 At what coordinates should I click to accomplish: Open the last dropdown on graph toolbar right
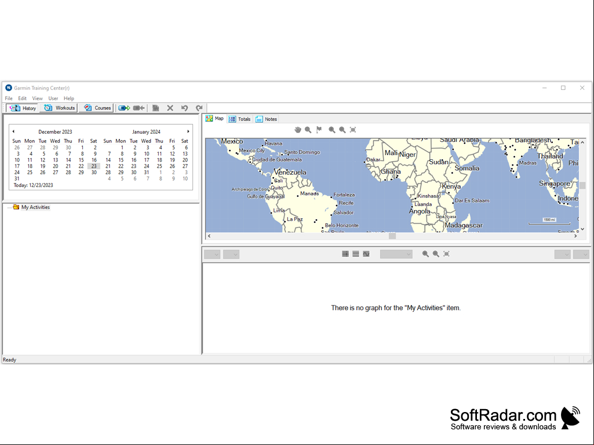581,254
